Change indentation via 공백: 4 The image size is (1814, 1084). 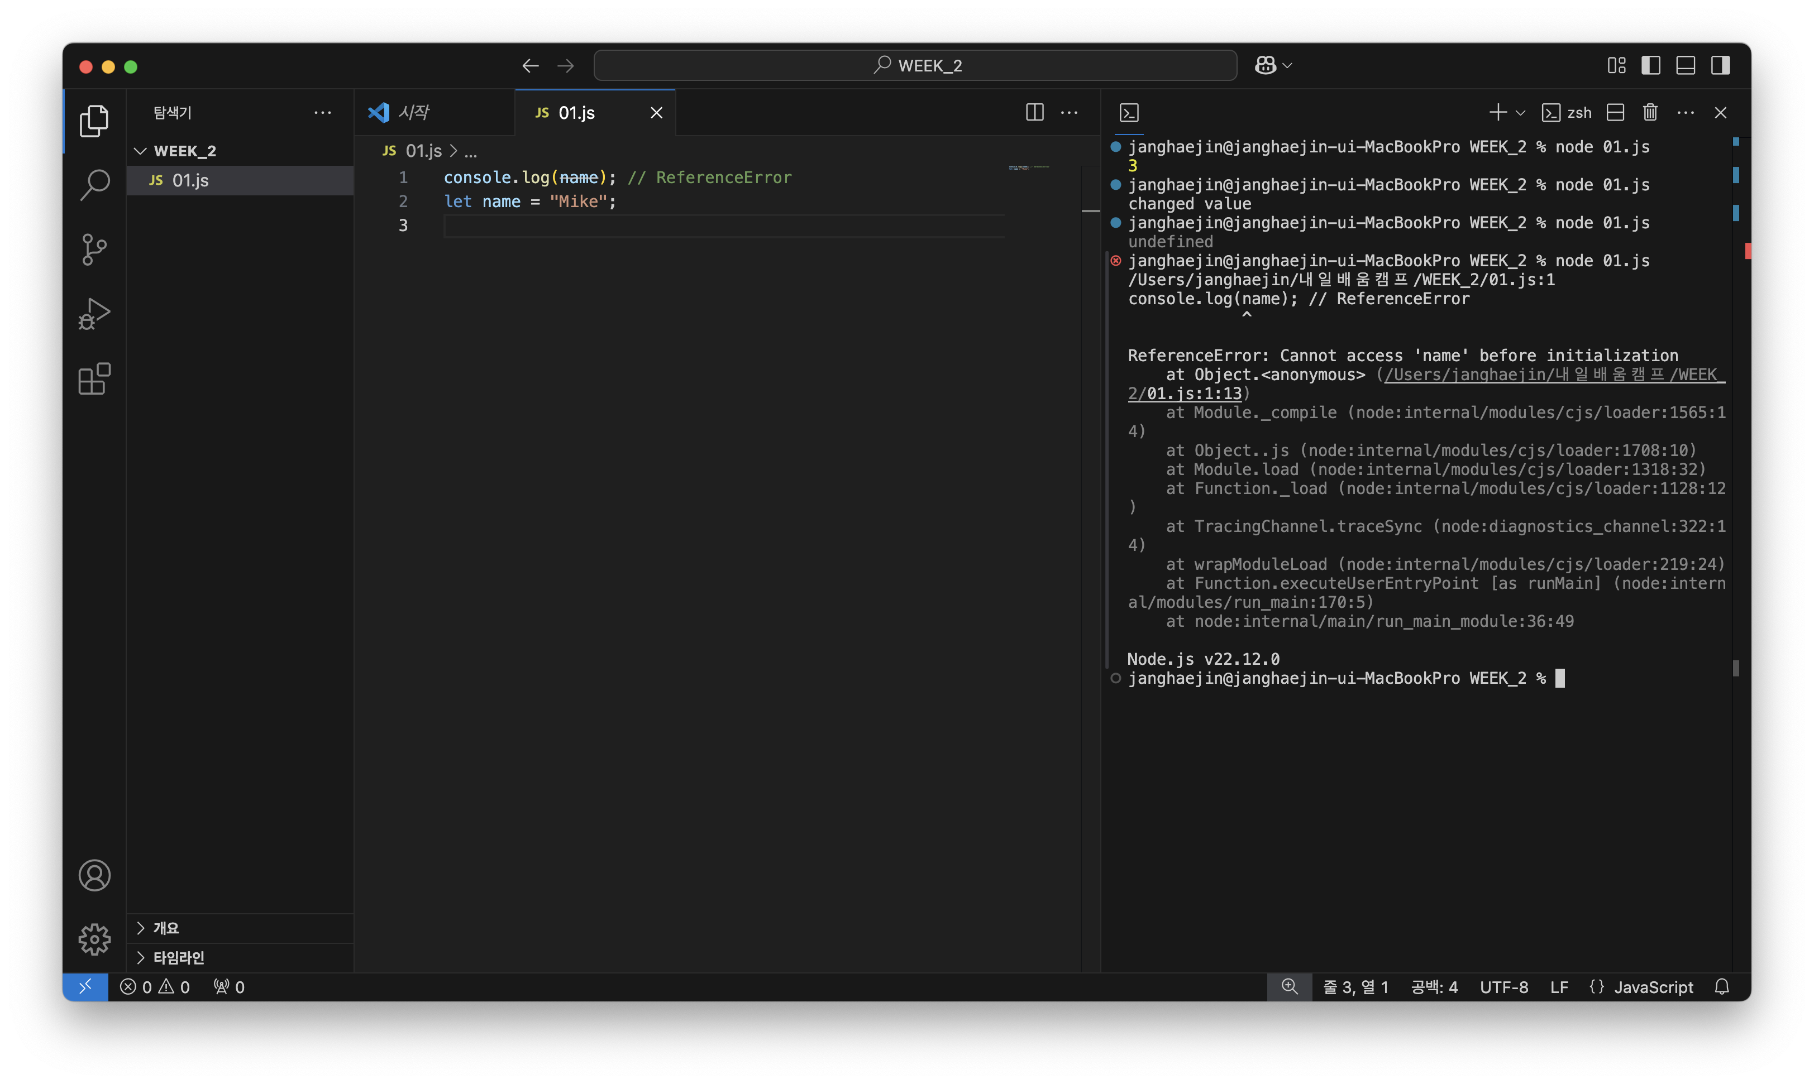coord(1433,987)
